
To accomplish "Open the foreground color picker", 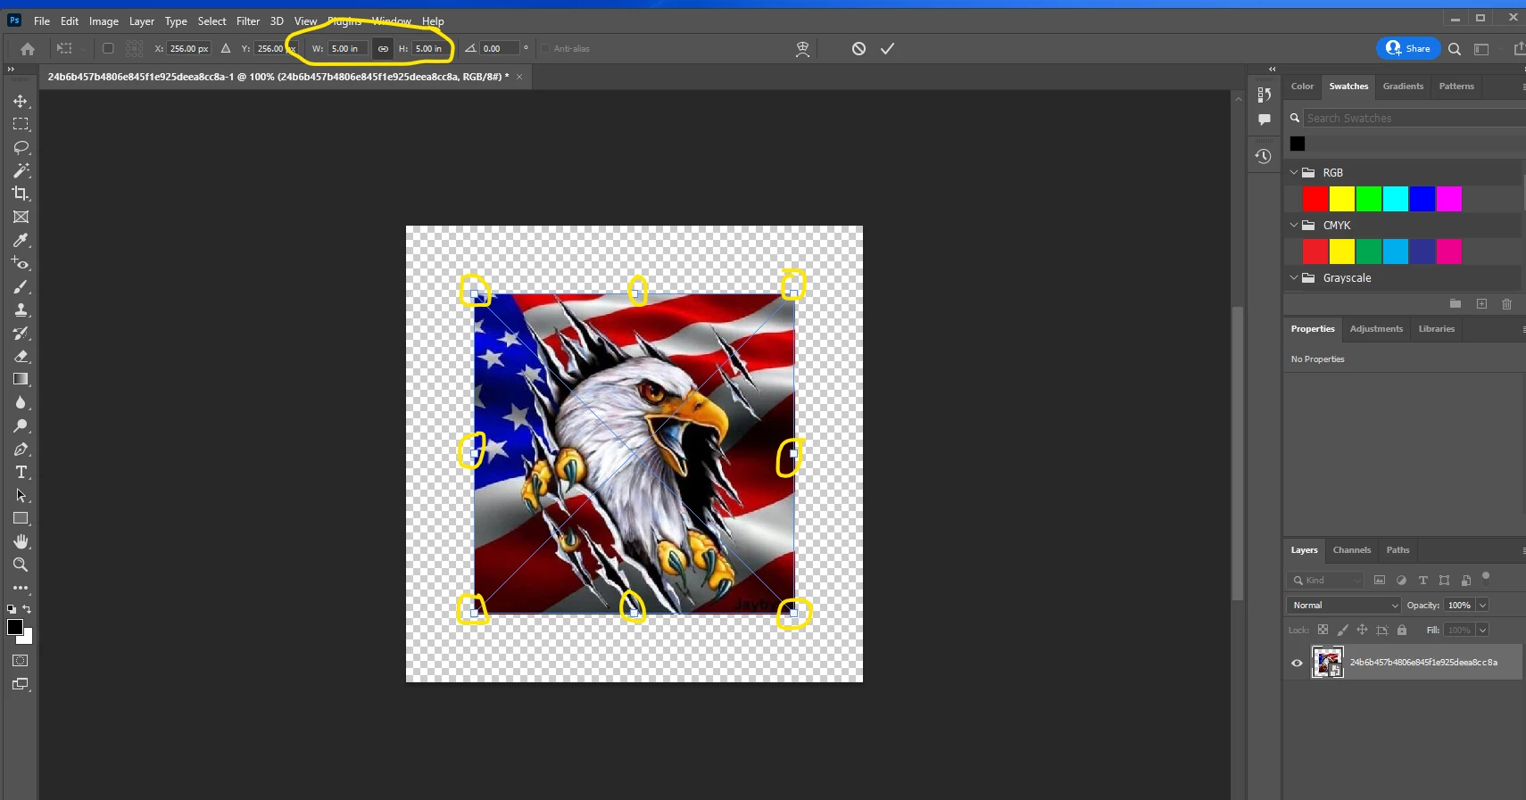I will (14, 627).
